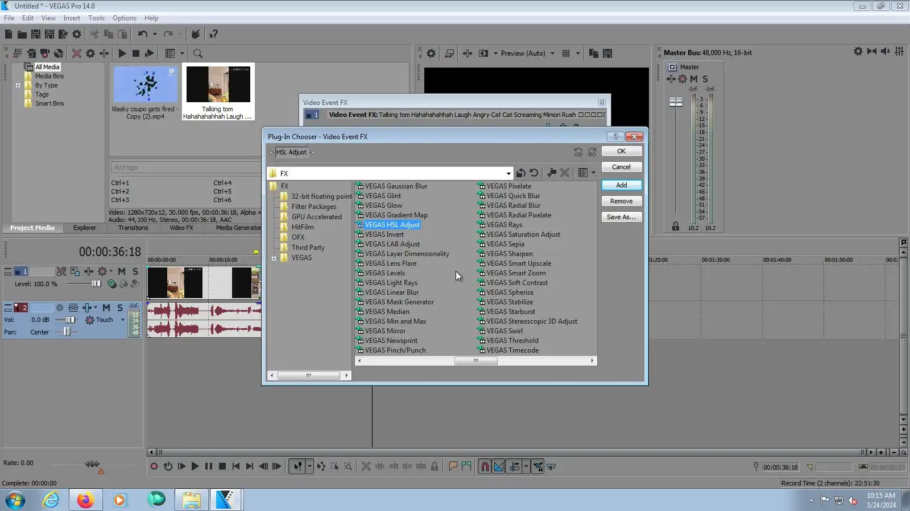Click the Windows Start button
This screenshot has height=511, width=910.
pyautogui.click(x=15, y=500)
